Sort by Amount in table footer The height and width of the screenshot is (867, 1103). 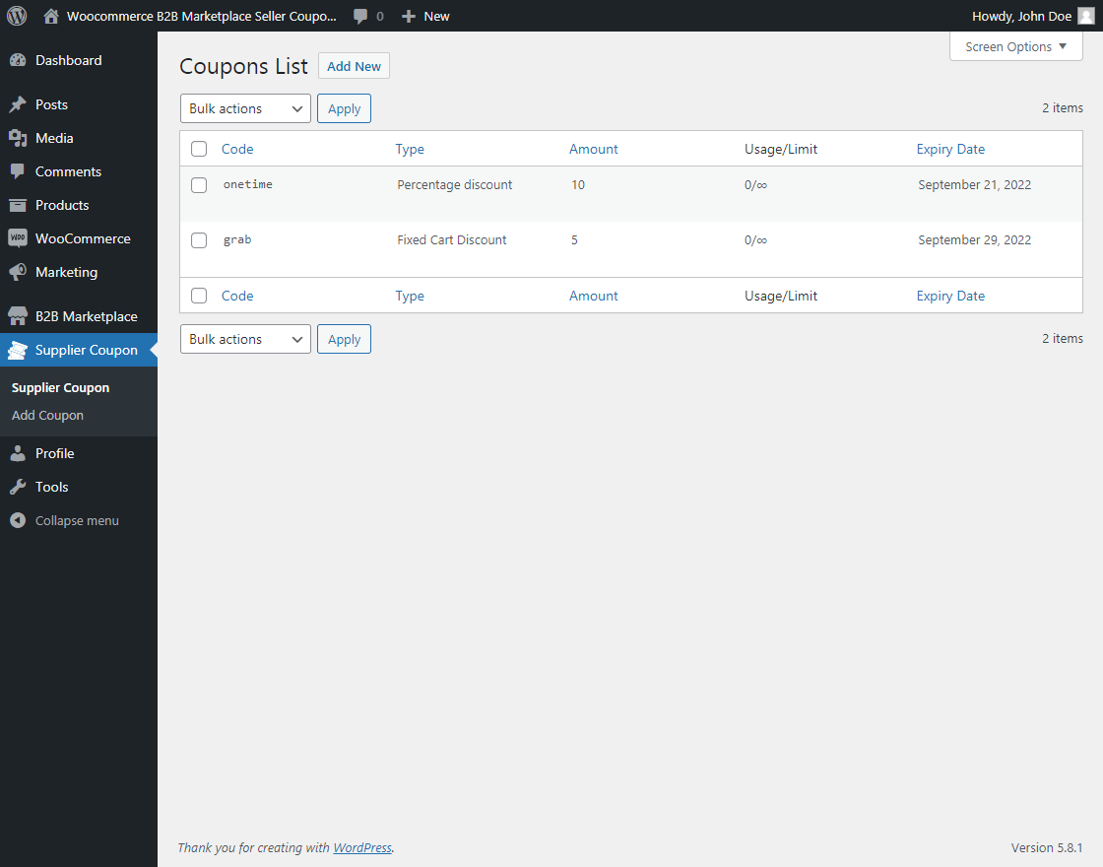coord(593,296)
